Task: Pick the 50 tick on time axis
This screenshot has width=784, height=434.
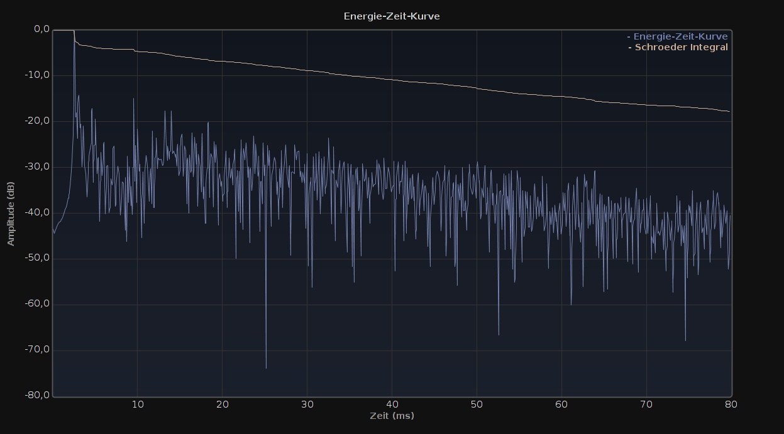Action: 477,404
